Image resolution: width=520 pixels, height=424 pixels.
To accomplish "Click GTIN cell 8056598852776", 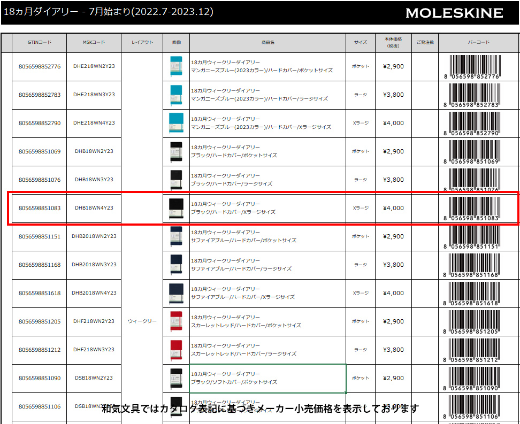I will pos(40,66).
